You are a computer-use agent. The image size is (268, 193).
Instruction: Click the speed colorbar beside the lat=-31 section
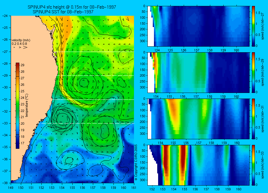253,119
